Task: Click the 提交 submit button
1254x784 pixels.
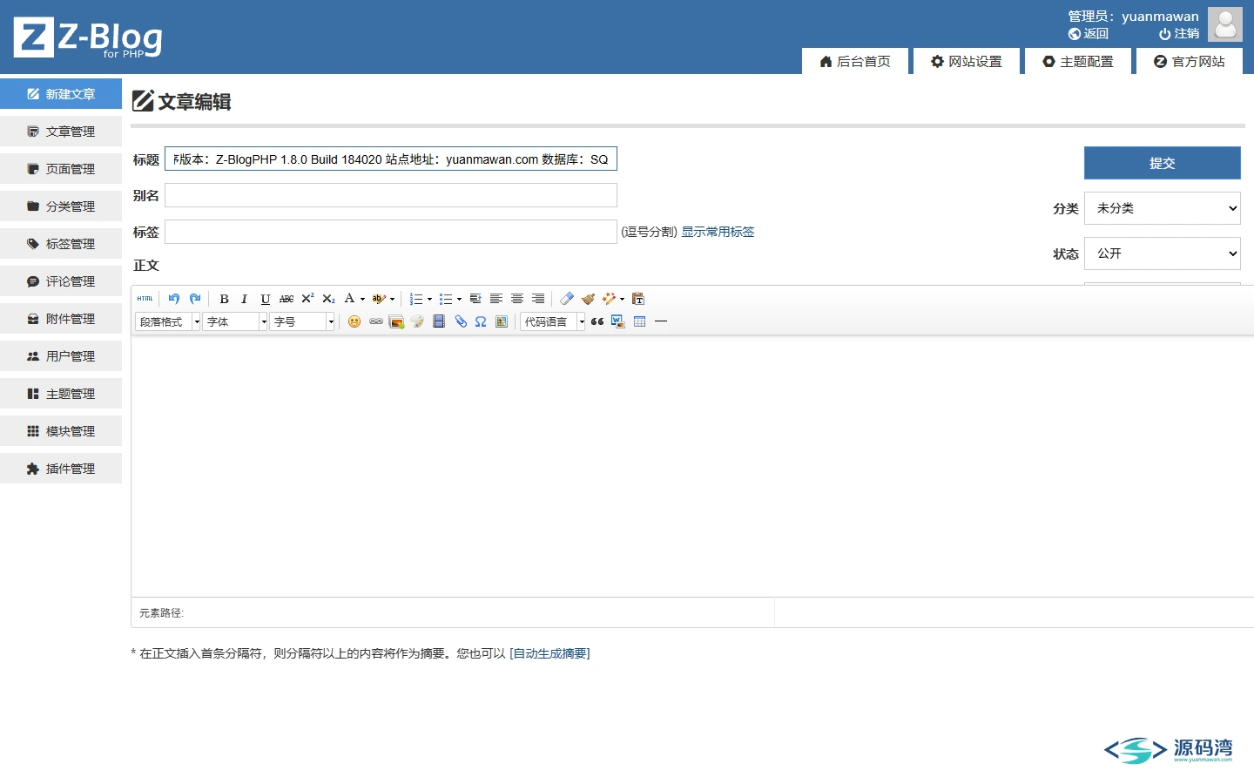Action: coord(1163,163)
